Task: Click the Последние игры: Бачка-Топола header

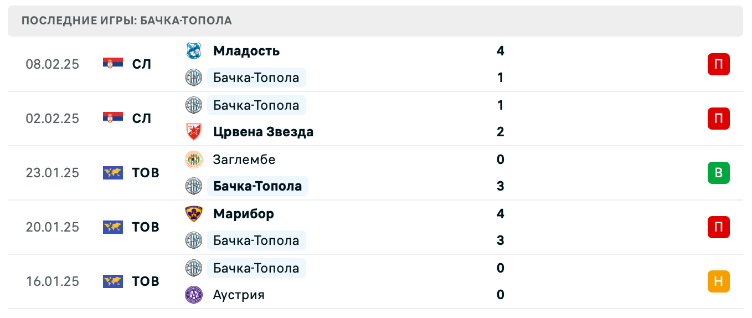Action: click(x=126, y=21)
